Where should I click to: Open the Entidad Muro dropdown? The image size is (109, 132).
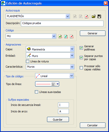(72, 55)
